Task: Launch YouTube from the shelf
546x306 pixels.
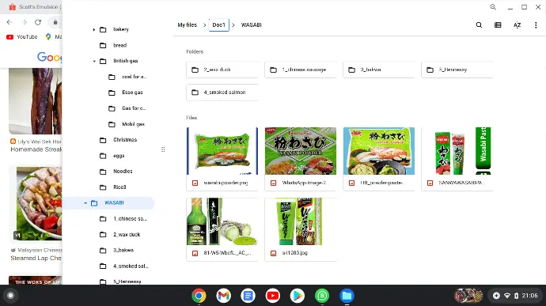Action: [x=273, y=296]
